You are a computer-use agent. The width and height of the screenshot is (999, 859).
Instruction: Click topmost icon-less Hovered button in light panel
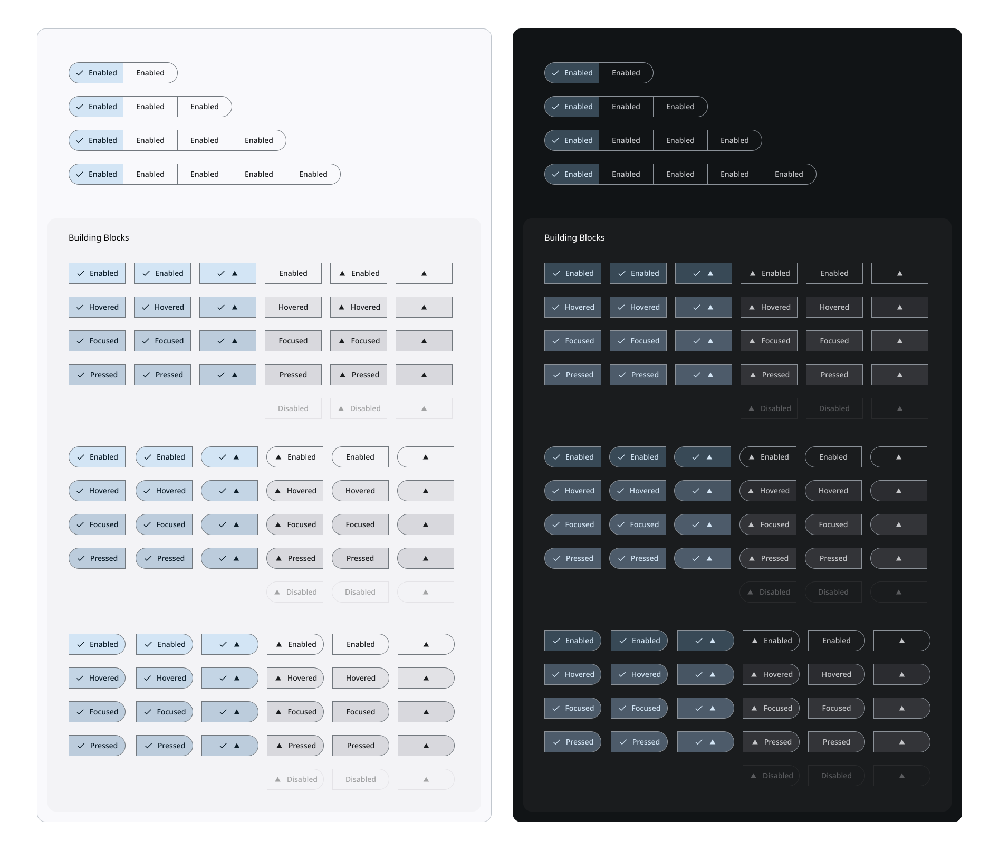[293, 307]
